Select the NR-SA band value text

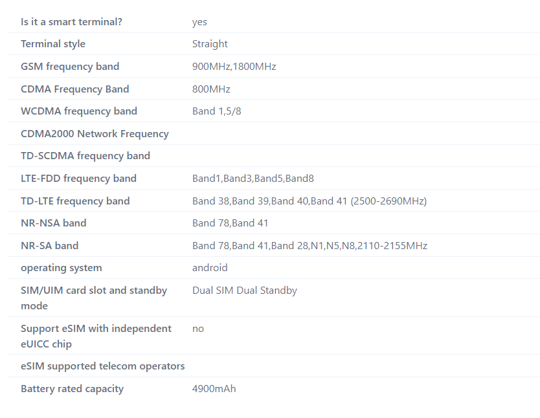(310, 246)
